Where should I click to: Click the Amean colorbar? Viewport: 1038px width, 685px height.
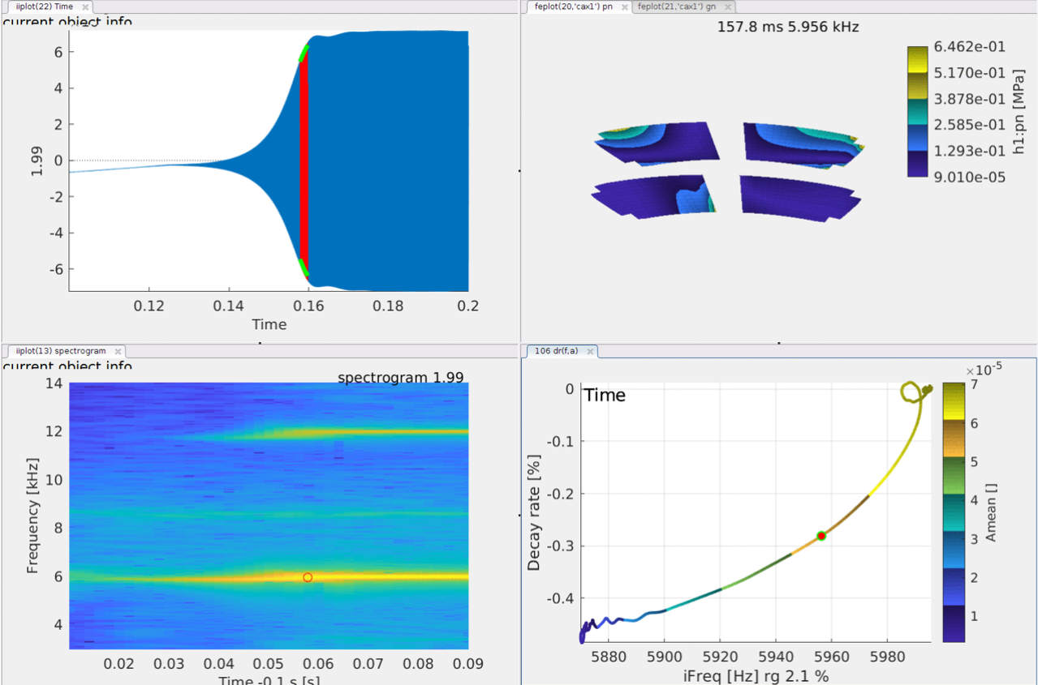[x=954, y=512]
